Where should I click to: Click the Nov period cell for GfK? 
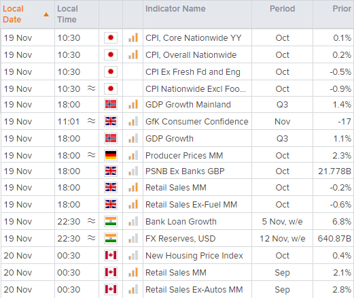coord(282,122)
